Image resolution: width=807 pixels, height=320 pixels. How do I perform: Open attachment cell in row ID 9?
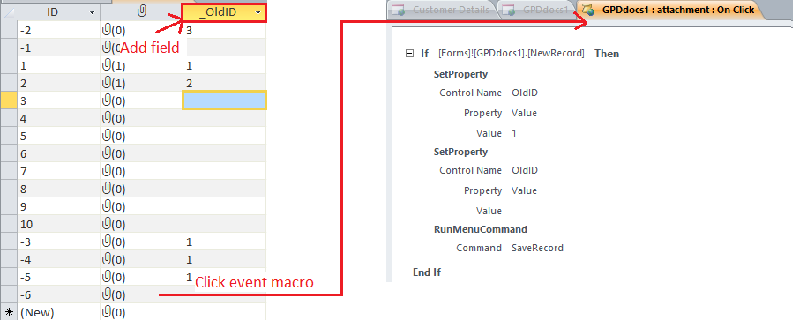(141, 206)
